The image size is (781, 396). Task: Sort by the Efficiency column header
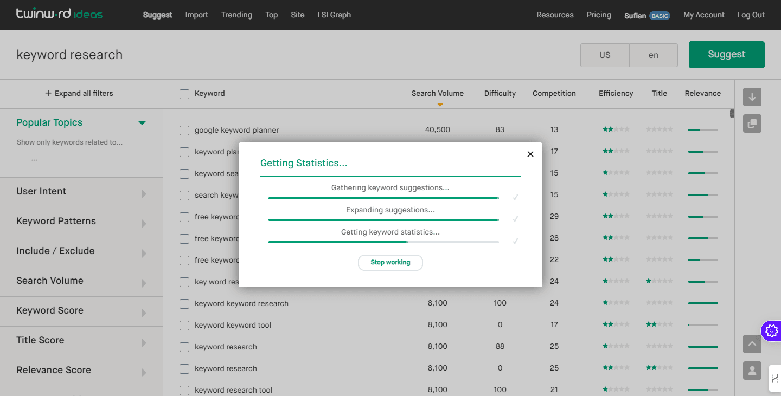pos(616,93)
